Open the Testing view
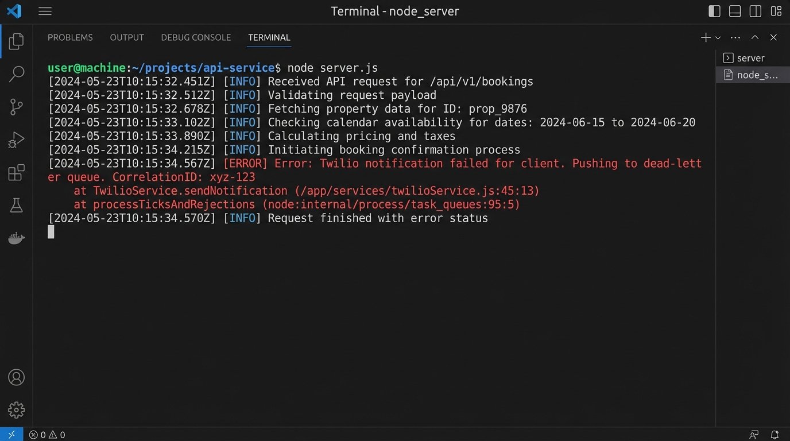Viewport: 790px width, 441px height. tap(16, 205)
